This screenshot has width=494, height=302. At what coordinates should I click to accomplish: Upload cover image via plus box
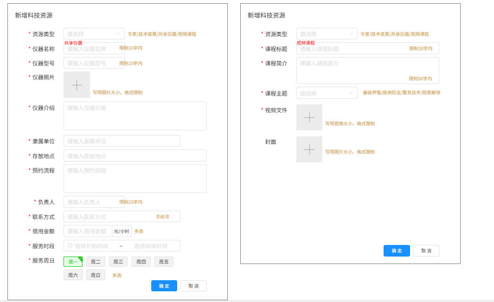tap(309, 149)
